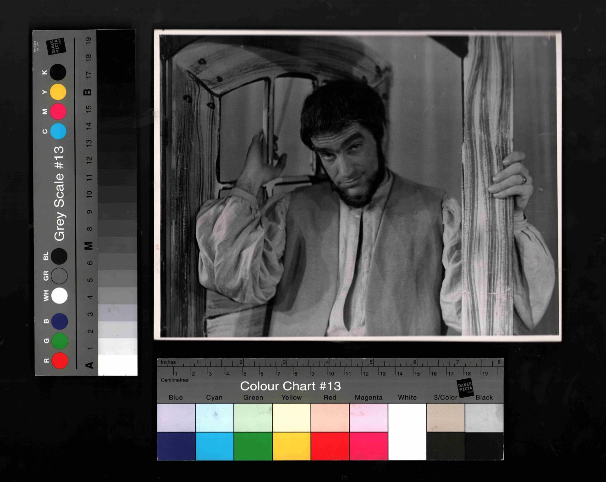Pick the saturated yellow swatch on colour chart
This screenshot has width=606, height=482.
(292, 446)
